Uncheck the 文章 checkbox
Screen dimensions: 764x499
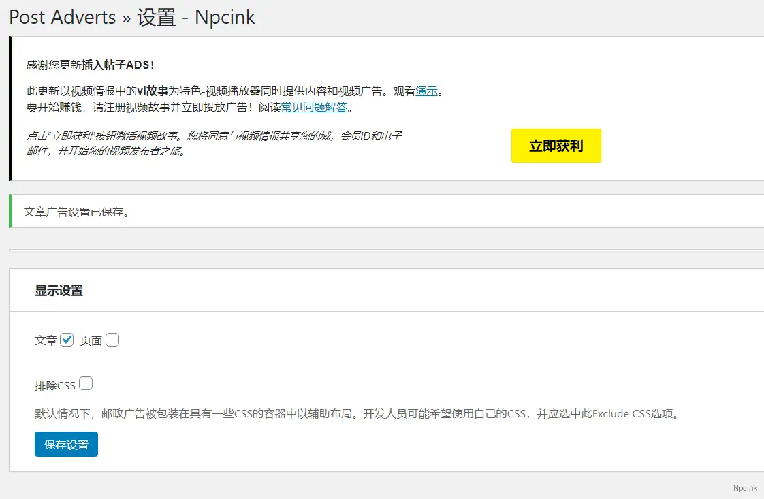tap(67, 340)
